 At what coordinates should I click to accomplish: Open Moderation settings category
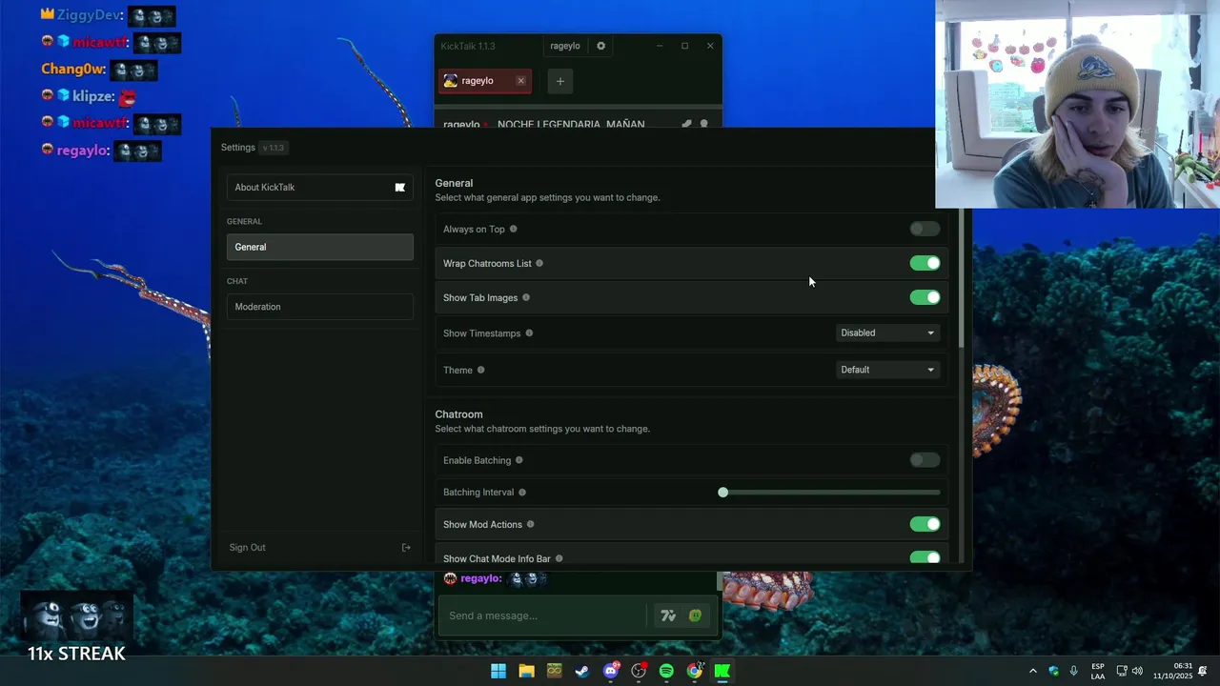[x=319, y=307]
